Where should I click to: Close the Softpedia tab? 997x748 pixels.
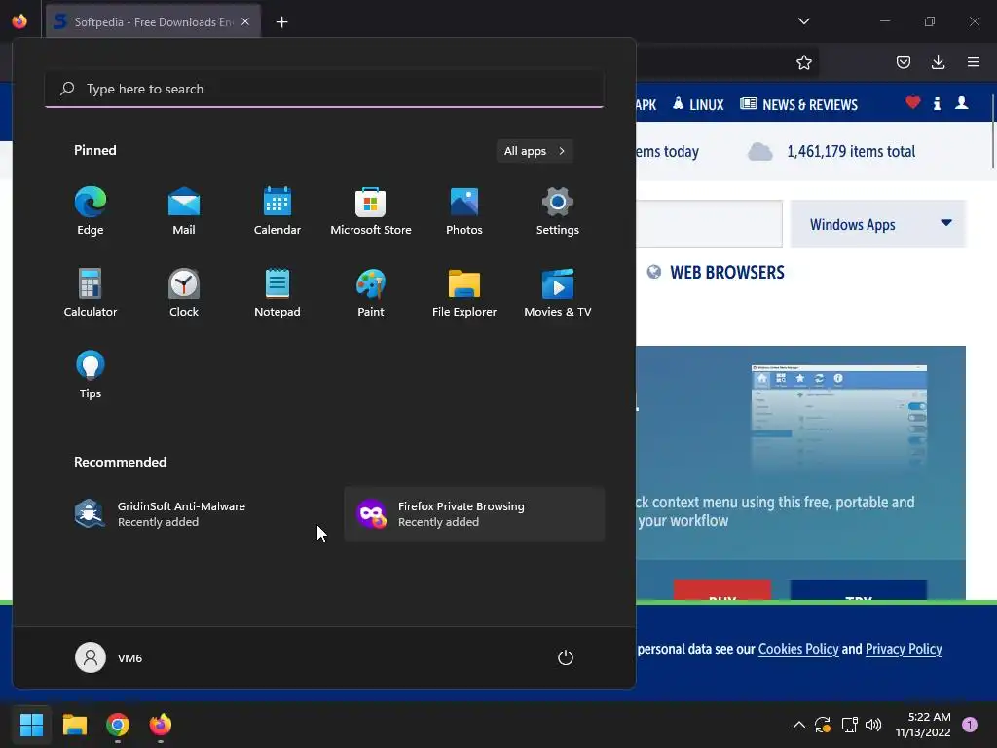click(245, 21)
